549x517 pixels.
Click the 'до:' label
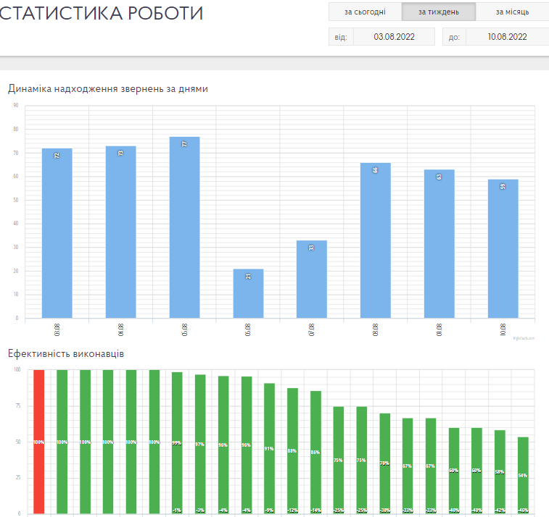[454, 37]
